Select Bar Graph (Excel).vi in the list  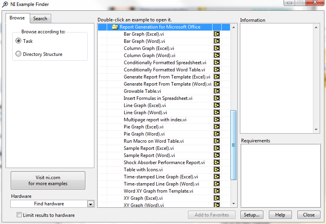click(144, 34)
